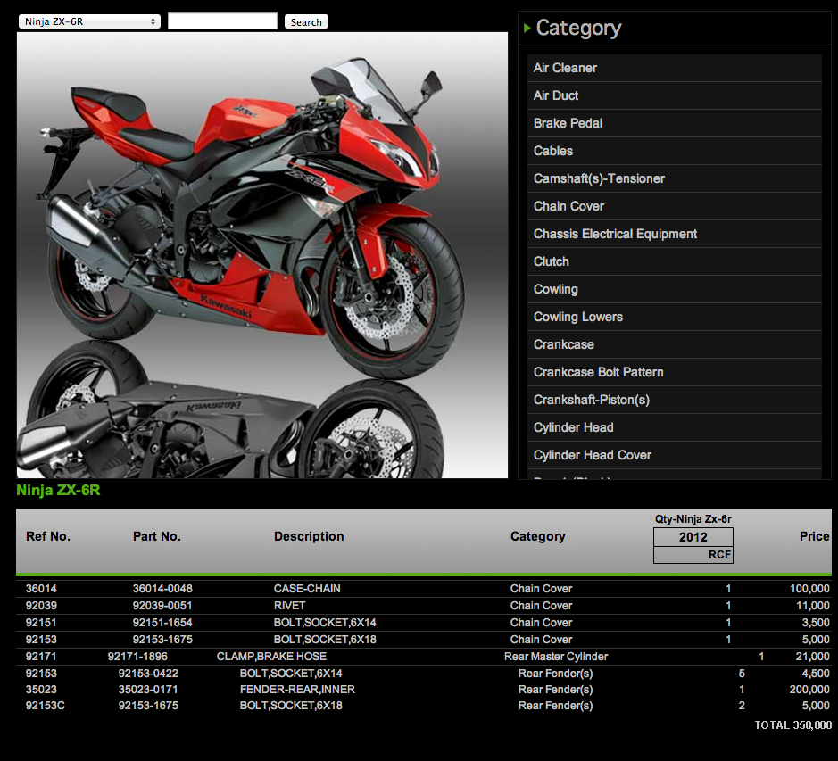Select part number 35023-0171
The height and width of the screenshot is (761, 838).
tap(148, 690)
